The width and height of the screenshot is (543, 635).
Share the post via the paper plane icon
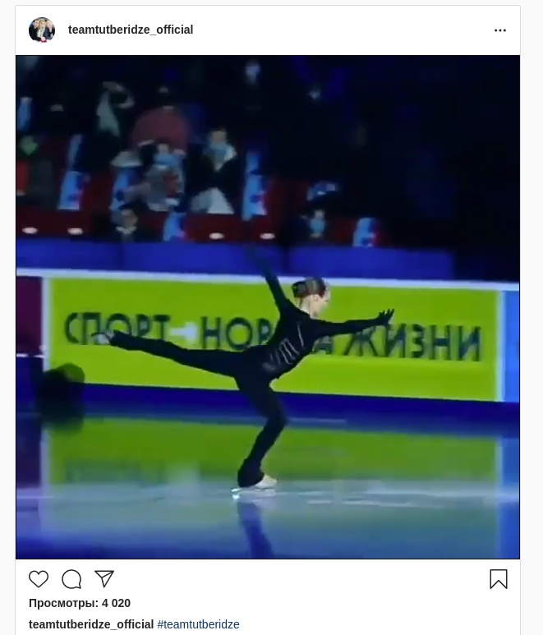104,578
